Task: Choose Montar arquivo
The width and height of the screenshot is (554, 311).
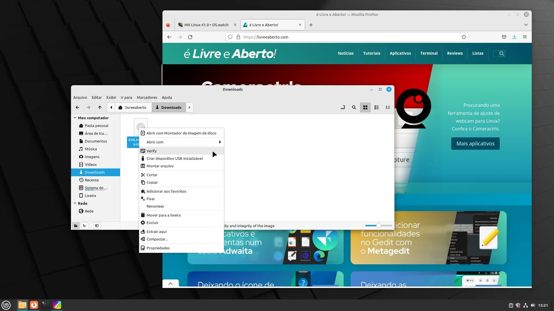Action: click(181, 166)
